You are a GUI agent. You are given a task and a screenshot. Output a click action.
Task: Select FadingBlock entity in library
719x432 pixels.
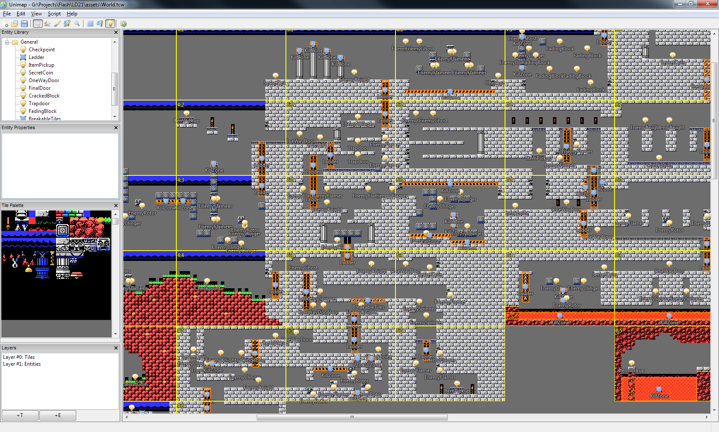(42, 111)
